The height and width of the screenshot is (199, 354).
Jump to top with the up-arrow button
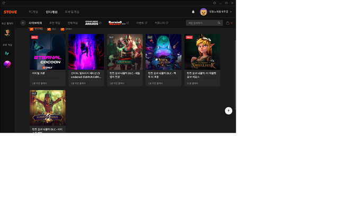(x=228, y=110)
